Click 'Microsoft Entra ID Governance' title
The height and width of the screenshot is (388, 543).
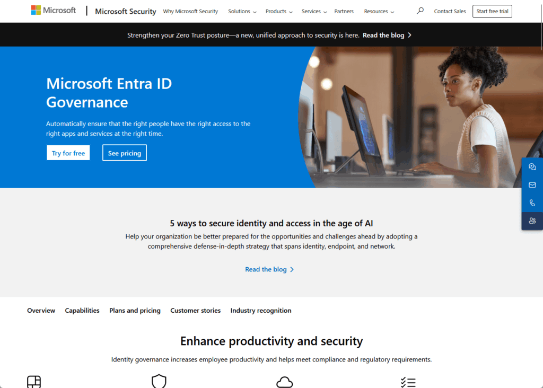tap(109, 93)
